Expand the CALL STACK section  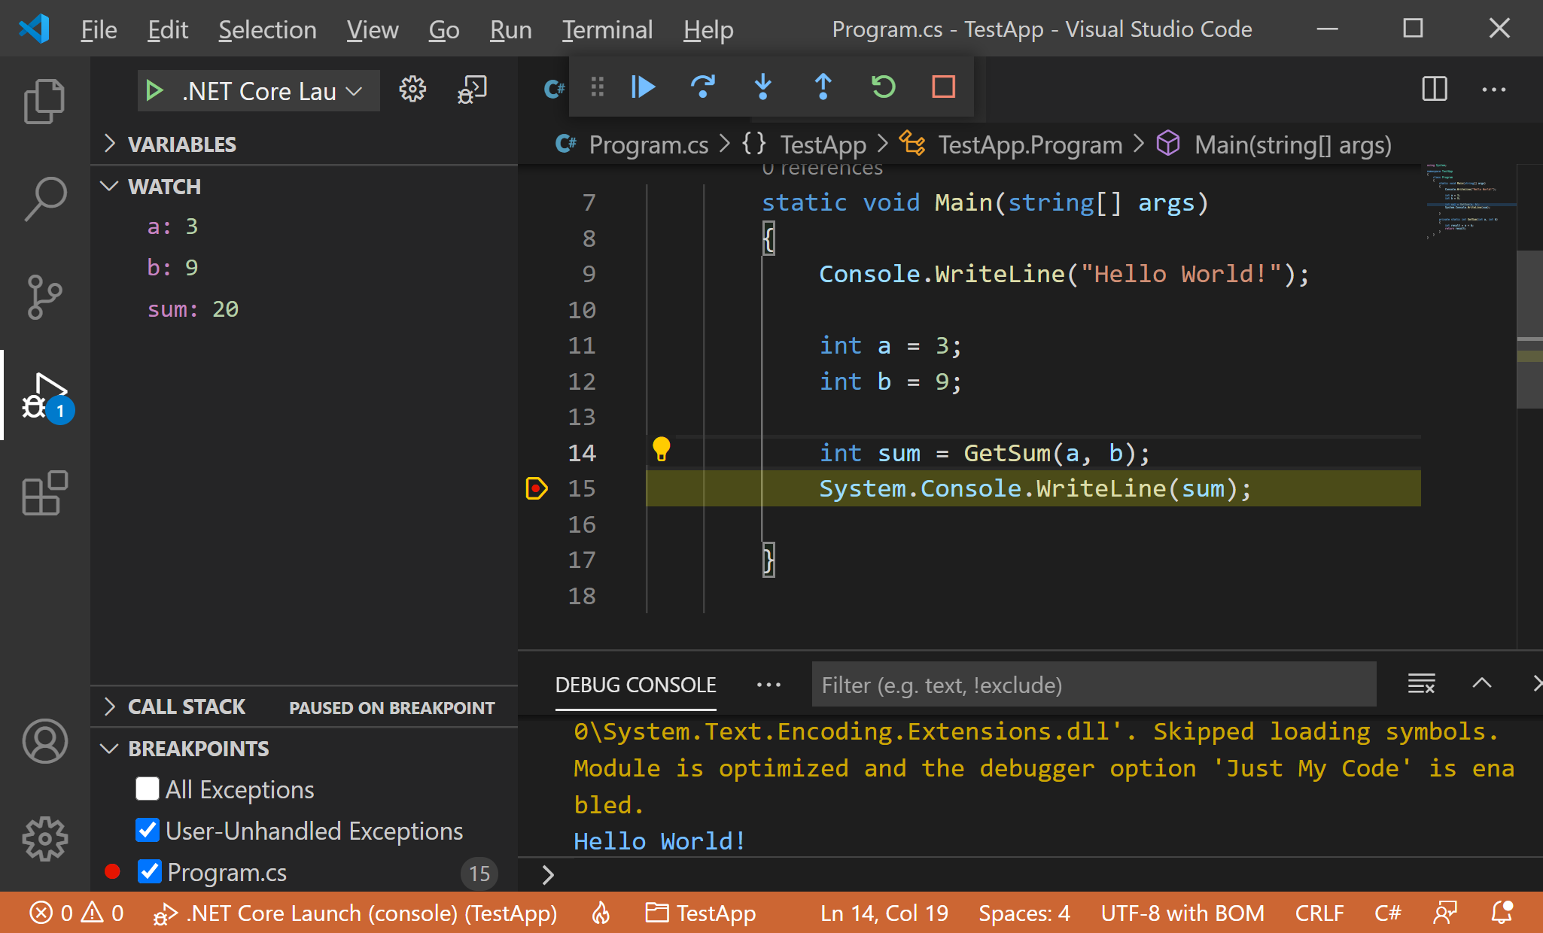pyautogui.click(x=186, y=707)
